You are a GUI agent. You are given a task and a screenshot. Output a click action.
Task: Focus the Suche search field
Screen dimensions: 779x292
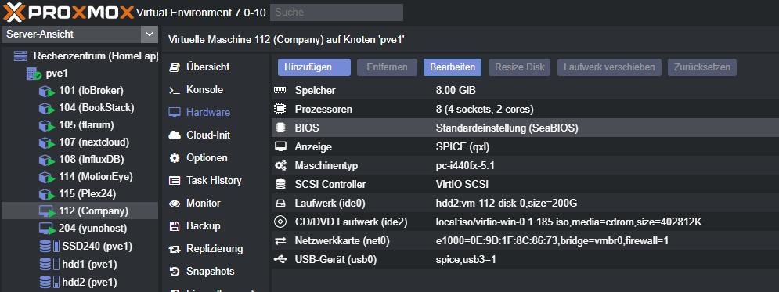point(337,12)
